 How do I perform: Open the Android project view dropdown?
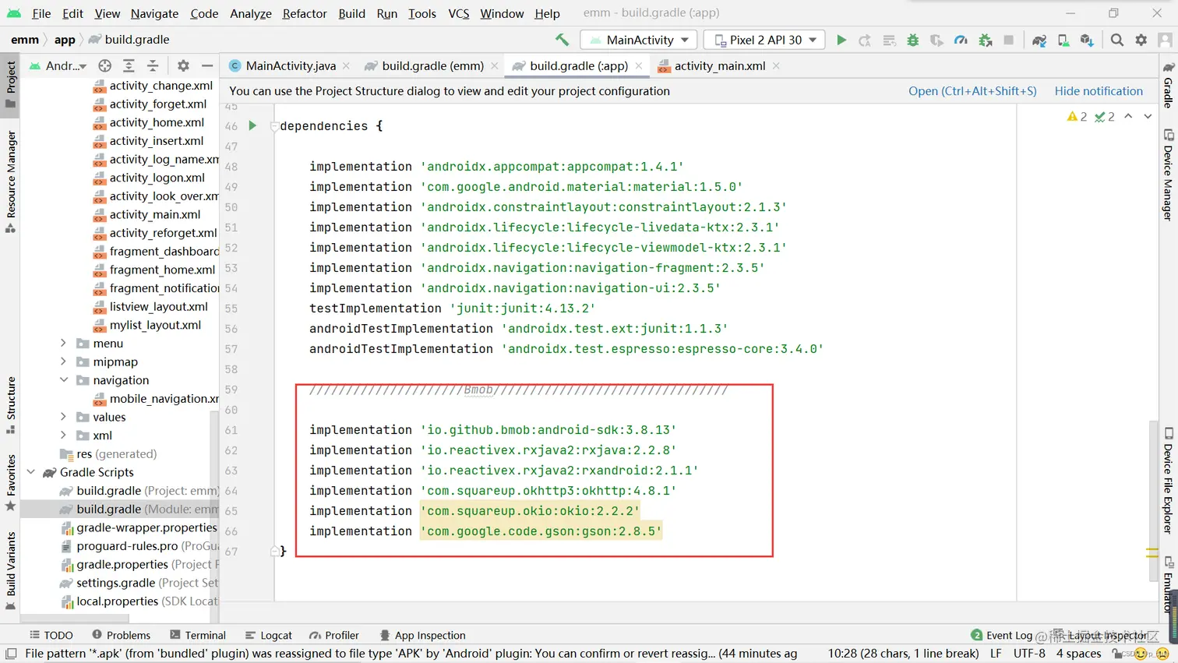click(58, 66)
